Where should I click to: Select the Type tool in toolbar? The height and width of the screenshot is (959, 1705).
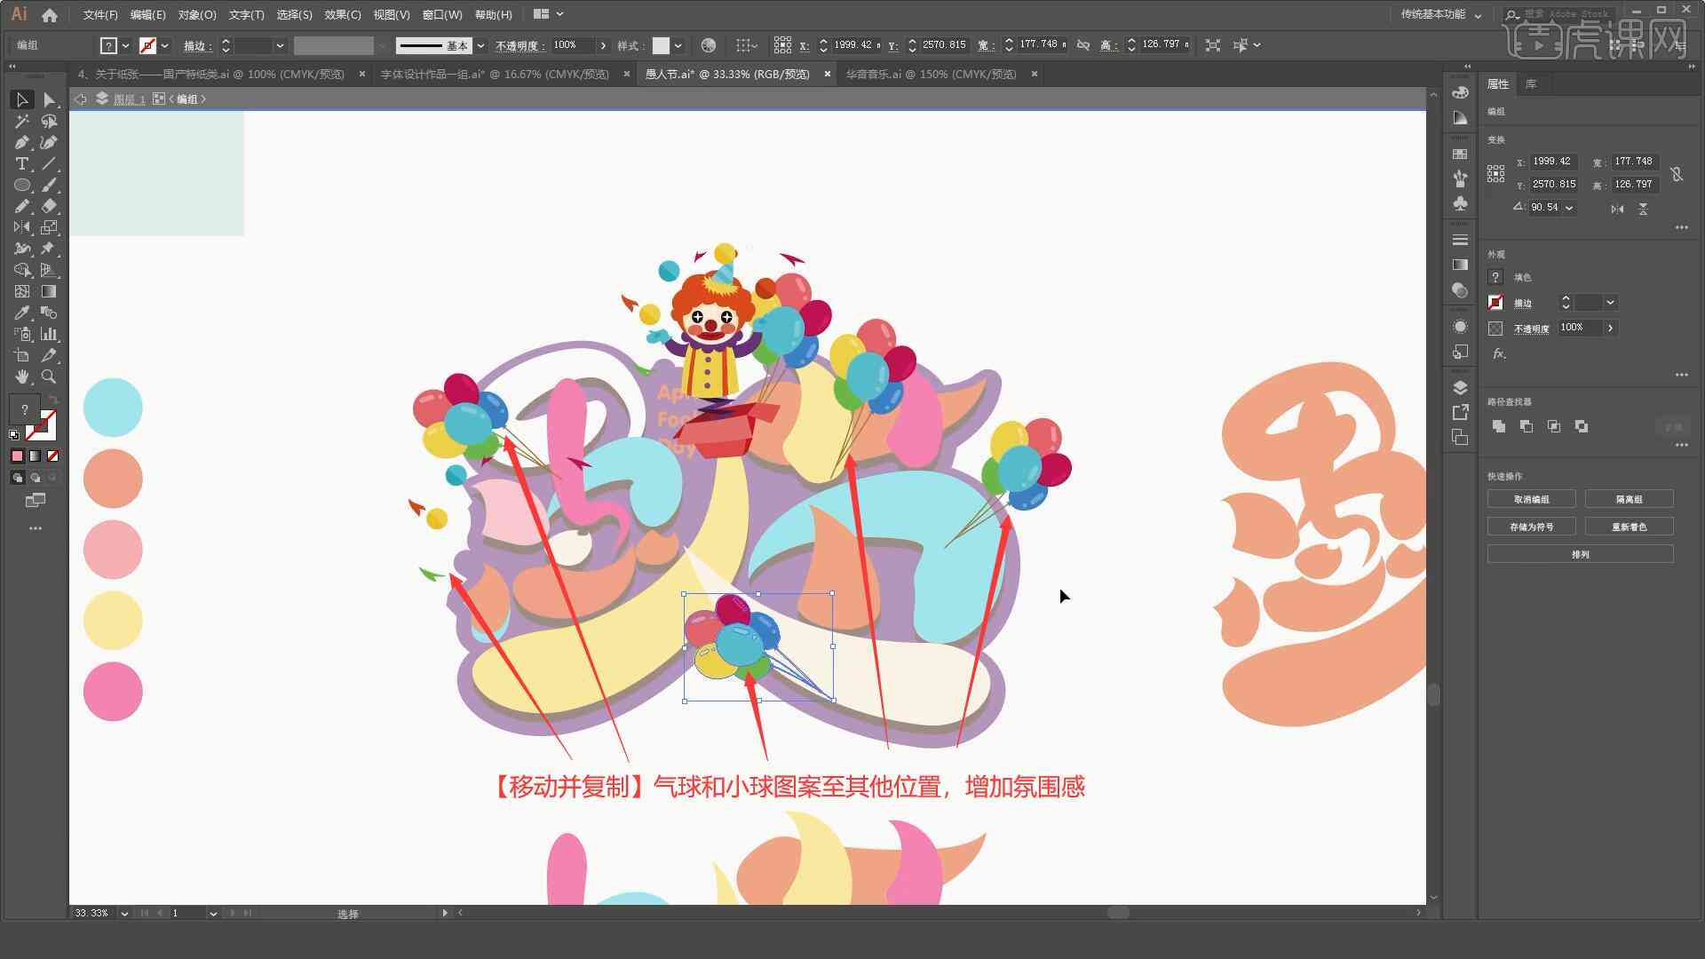pyautogui.click(x=21, y=162)
